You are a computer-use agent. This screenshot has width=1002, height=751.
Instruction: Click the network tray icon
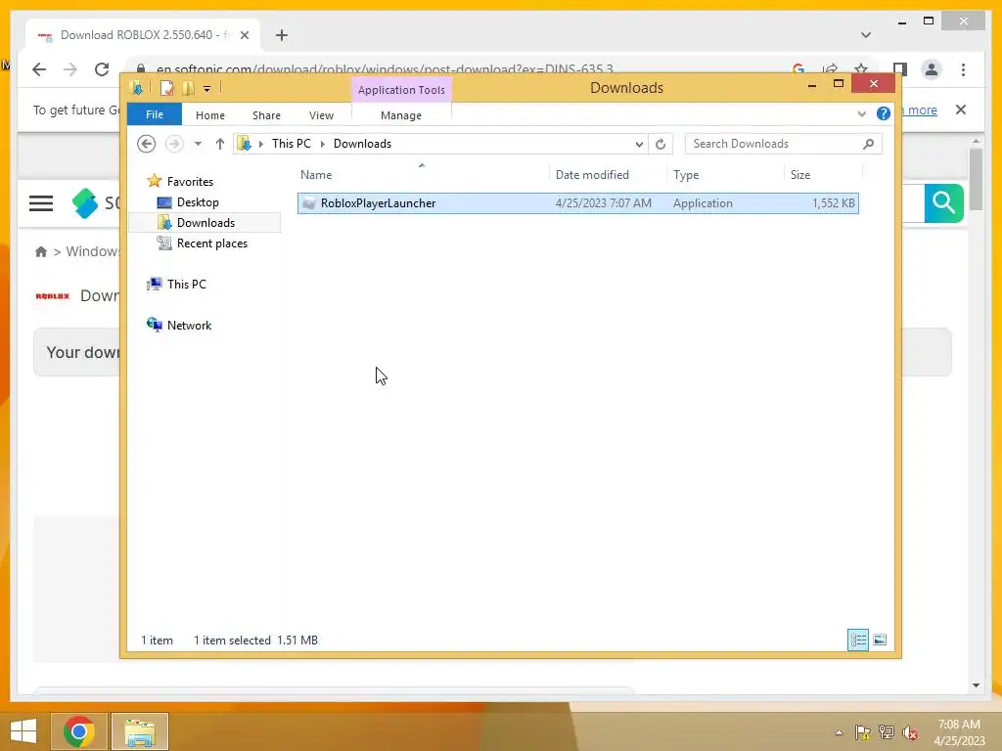click(887, 732)
